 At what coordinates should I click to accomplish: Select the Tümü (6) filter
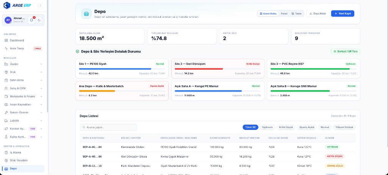(x=250, y=127)
